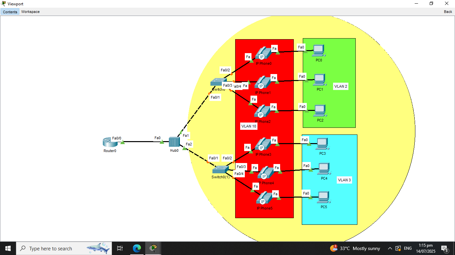This screenshot has height=255, width=455.
Task: Show hidden system tray icons
Action: [x=390, y=248]
